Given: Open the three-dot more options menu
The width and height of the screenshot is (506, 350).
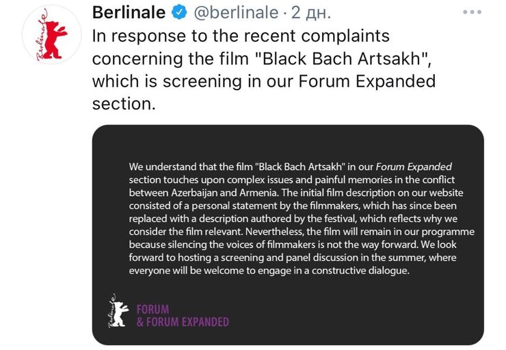Looking at the screenshot, I should (472, 13).
